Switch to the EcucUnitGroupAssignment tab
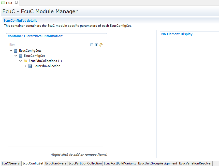 pyautogui.click(x=157, y=163)
